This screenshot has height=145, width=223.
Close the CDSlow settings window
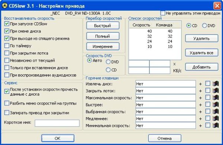pyautogui.click(x=217, y=6)
